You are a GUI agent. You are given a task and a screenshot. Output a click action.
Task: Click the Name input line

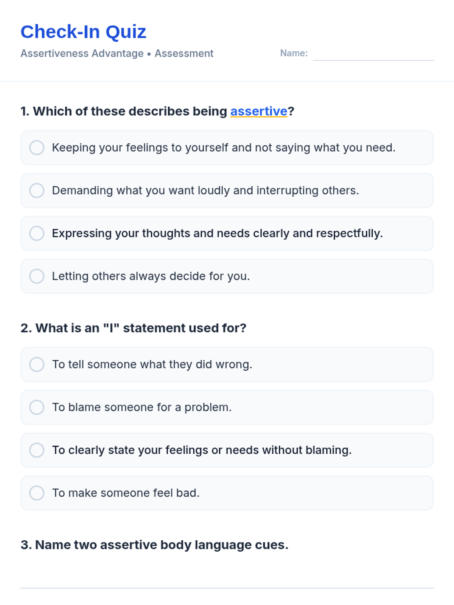[373, 54]
